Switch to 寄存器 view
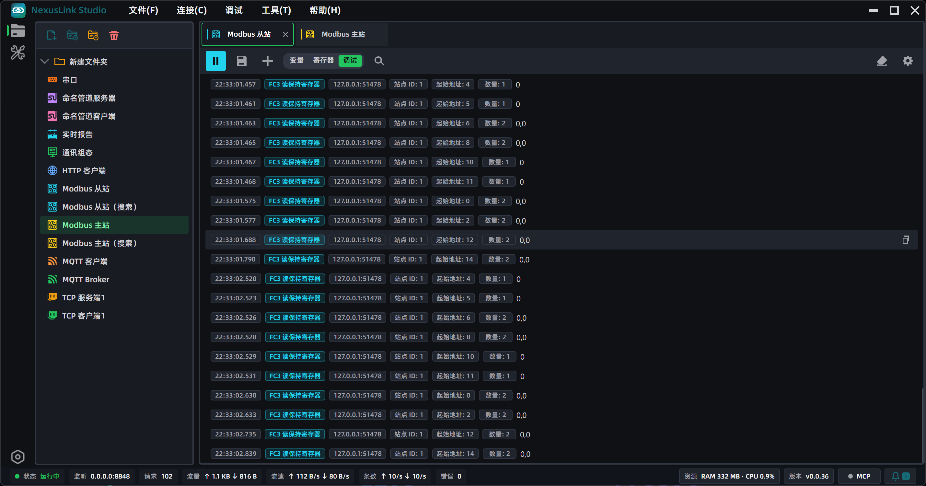926x486 pixels. 323,60
